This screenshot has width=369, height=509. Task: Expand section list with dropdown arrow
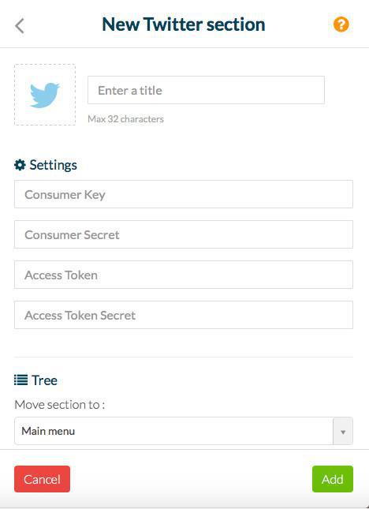coord(343,432)
